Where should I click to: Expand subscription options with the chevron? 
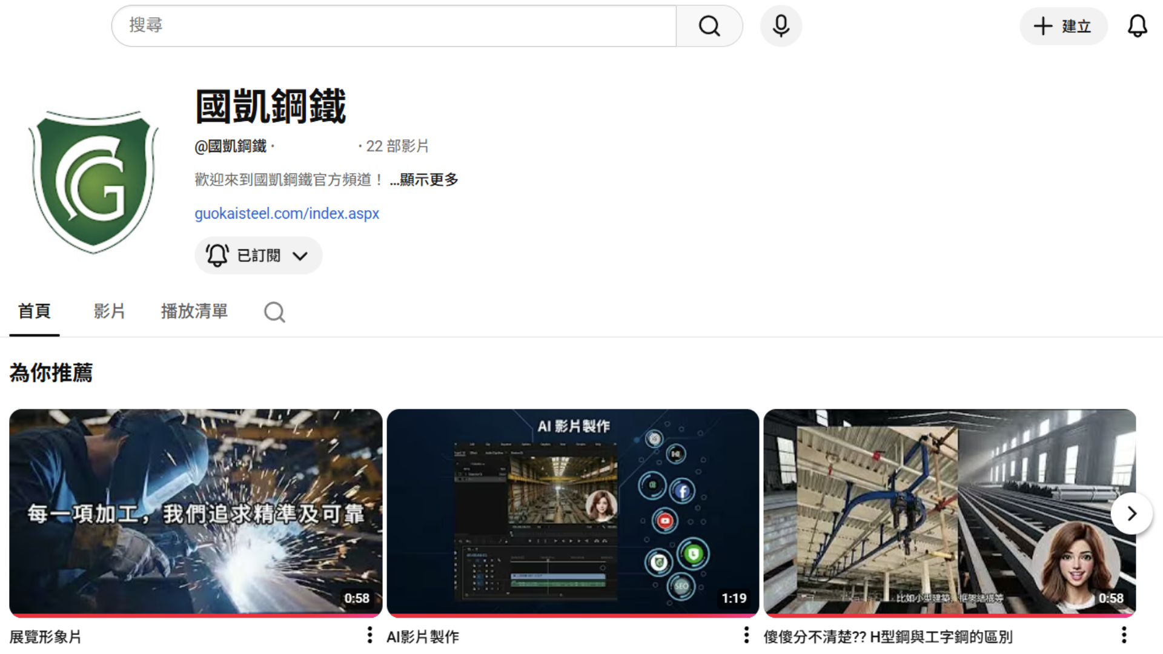click(x=301, y=255)
